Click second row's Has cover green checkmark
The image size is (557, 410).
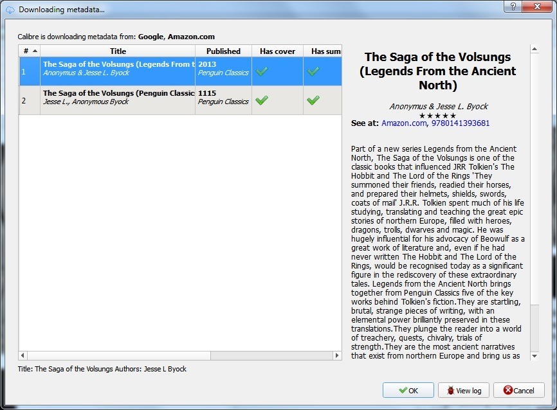[261, 100]
